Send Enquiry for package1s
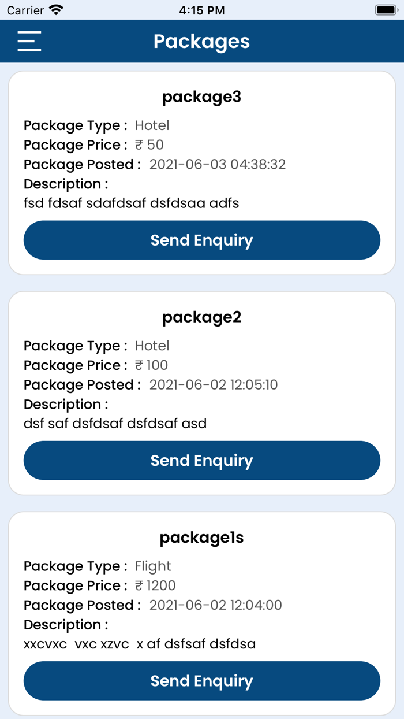This screenshot has width=404, height=719. [201, 681]
